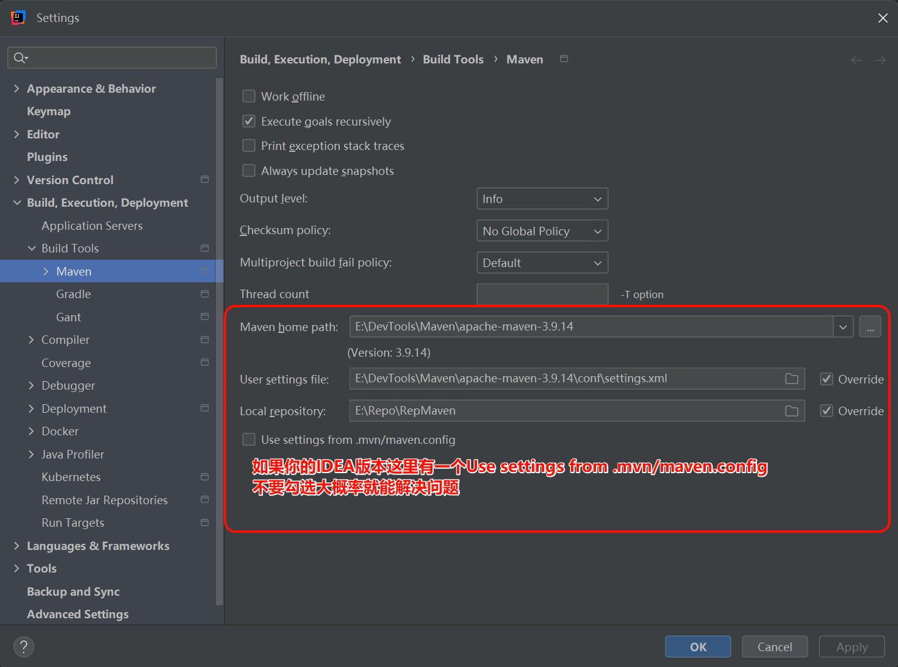
Task: Select Gant in the settings tree
Action: click(68, 317)
